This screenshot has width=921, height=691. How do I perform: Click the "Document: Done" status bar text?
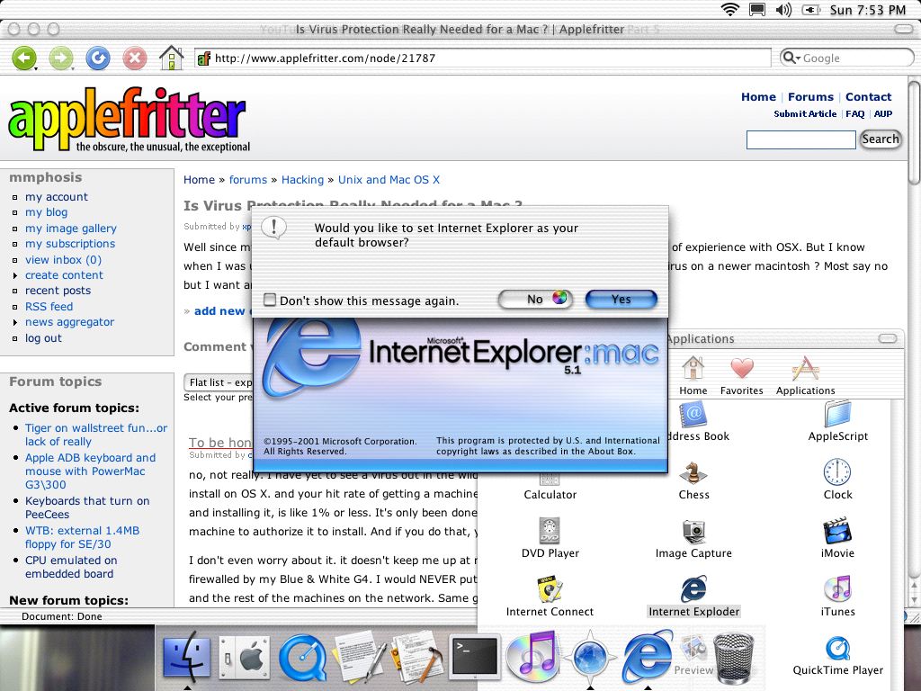(62, 616)
